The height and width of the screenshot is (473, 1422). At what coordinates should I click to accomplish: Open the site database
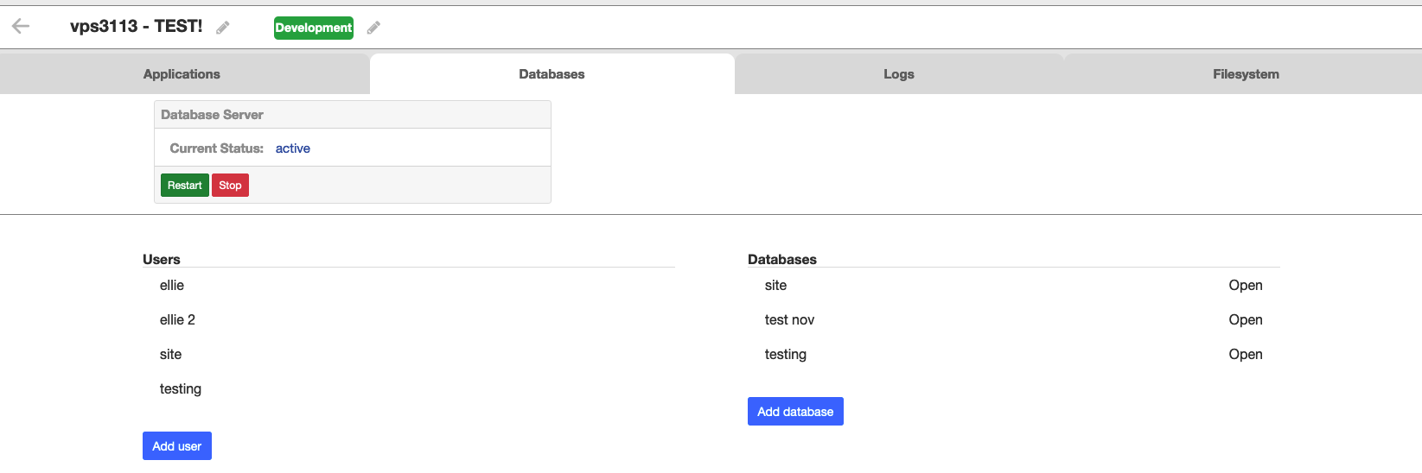1246,285
